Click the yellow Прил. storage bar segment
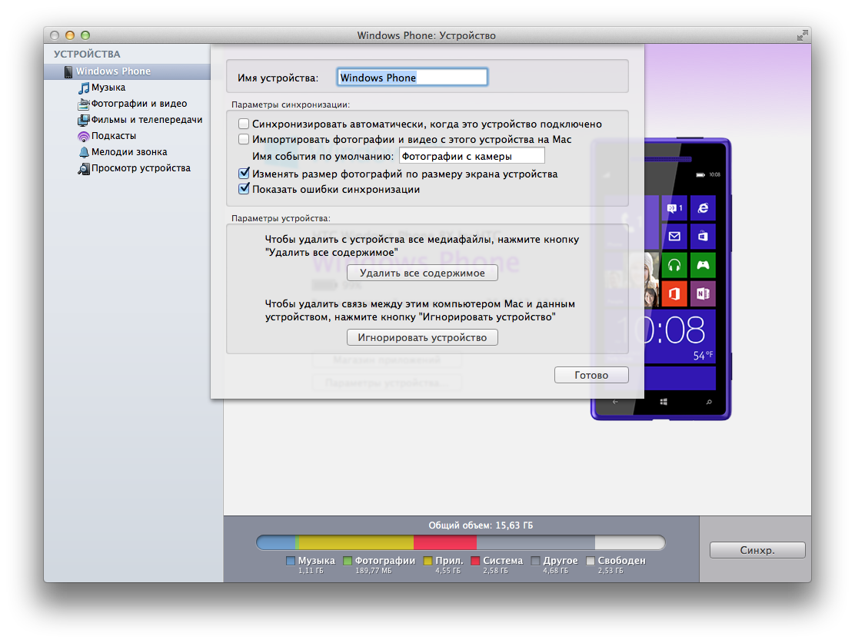855x643 pixels. click(357, 542)
